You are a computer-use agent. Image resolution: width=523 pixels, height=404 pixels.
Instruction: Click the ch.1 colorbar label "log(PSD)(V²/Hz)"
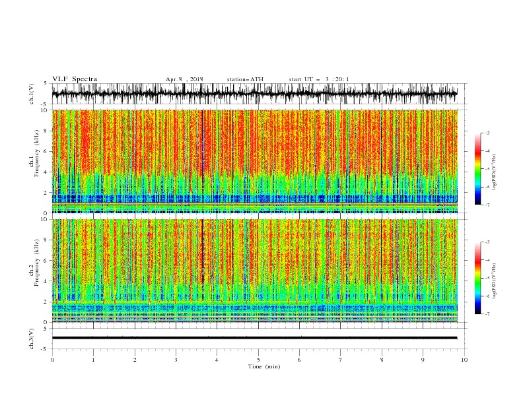[x=495, y=172]
